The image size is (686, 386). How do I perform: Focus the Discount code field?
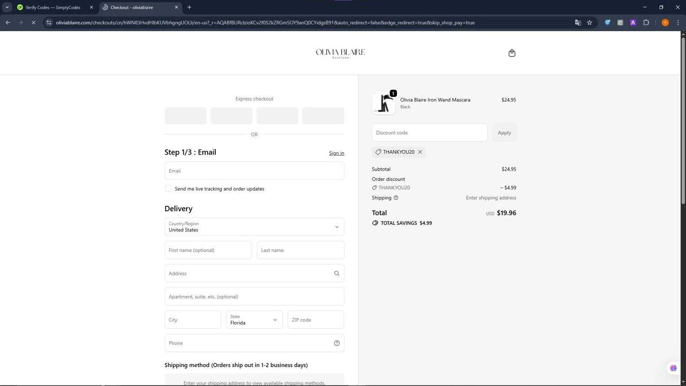pos(429,133)
